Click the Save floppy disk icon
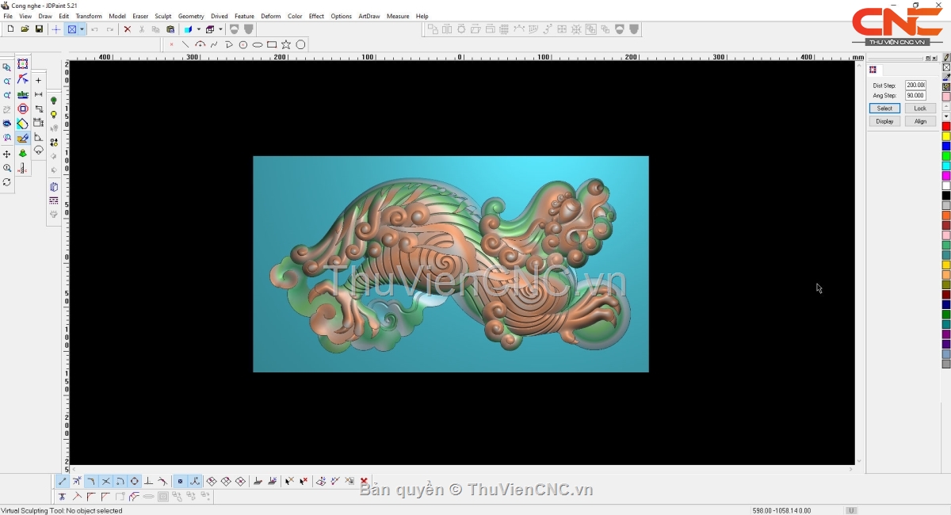Viewport: 951px width, 515px height. (39, 29)
